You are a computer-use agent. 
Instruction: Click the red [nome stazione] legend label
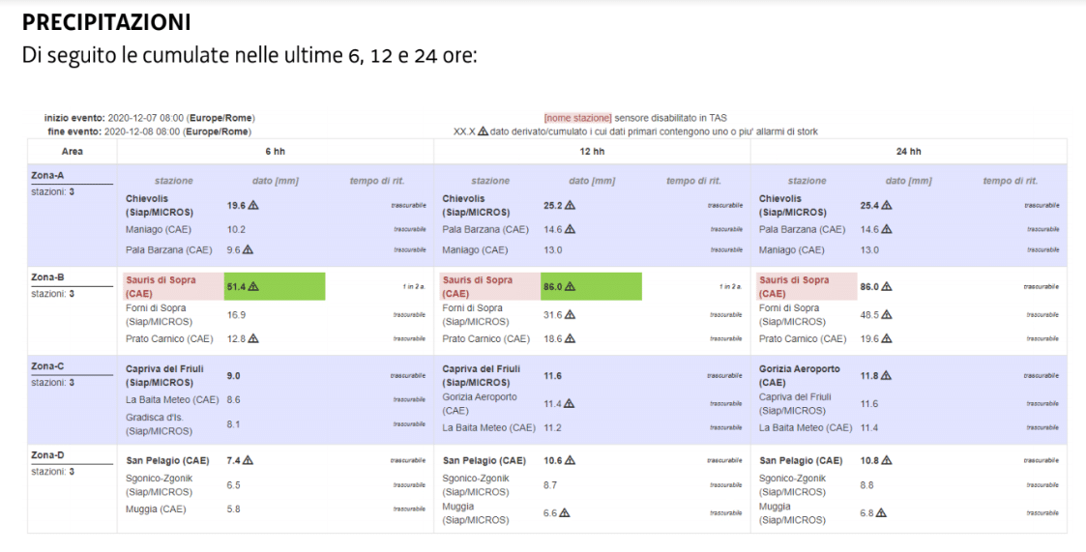pos(578,118)
